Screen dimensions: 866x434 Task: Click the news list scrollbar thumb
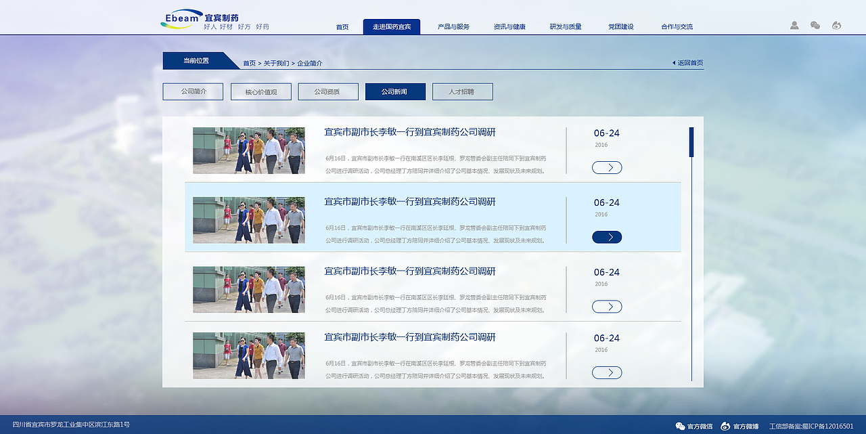click(x=691, y=142)
